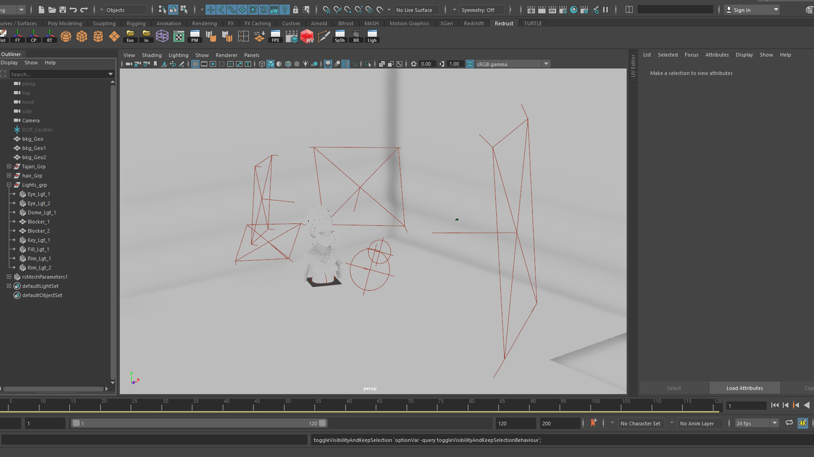Click the polygon sphere shelf icon
The image size is (814, 457).
pos(66,36)
